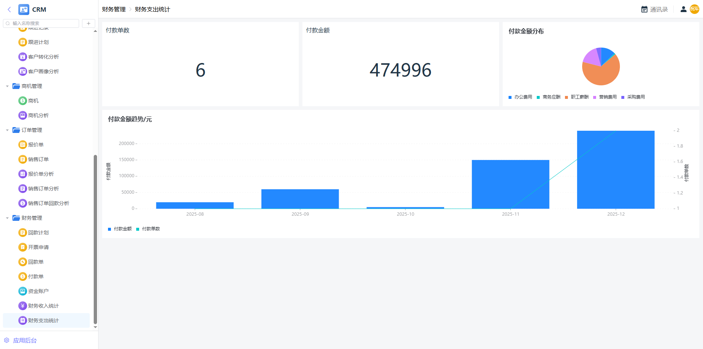703x349 pixels.
Task: Click the 商机 green dollar icon
Action: [x=23, y=101]
